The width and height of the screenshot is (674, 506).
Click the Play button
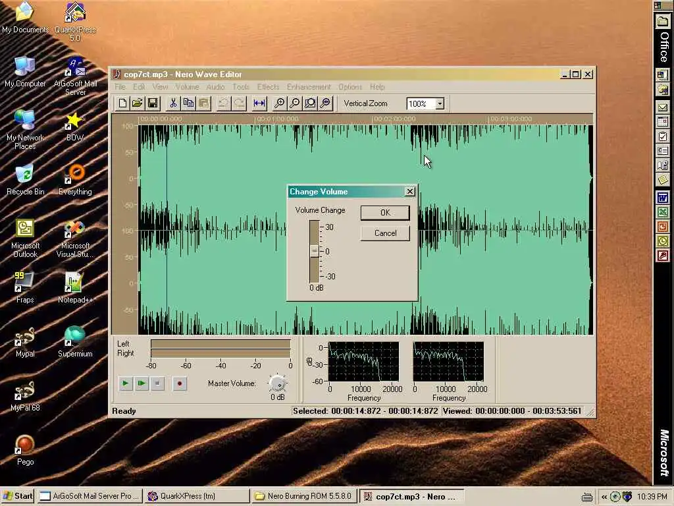pyautogui.click(x=126, y=383)
